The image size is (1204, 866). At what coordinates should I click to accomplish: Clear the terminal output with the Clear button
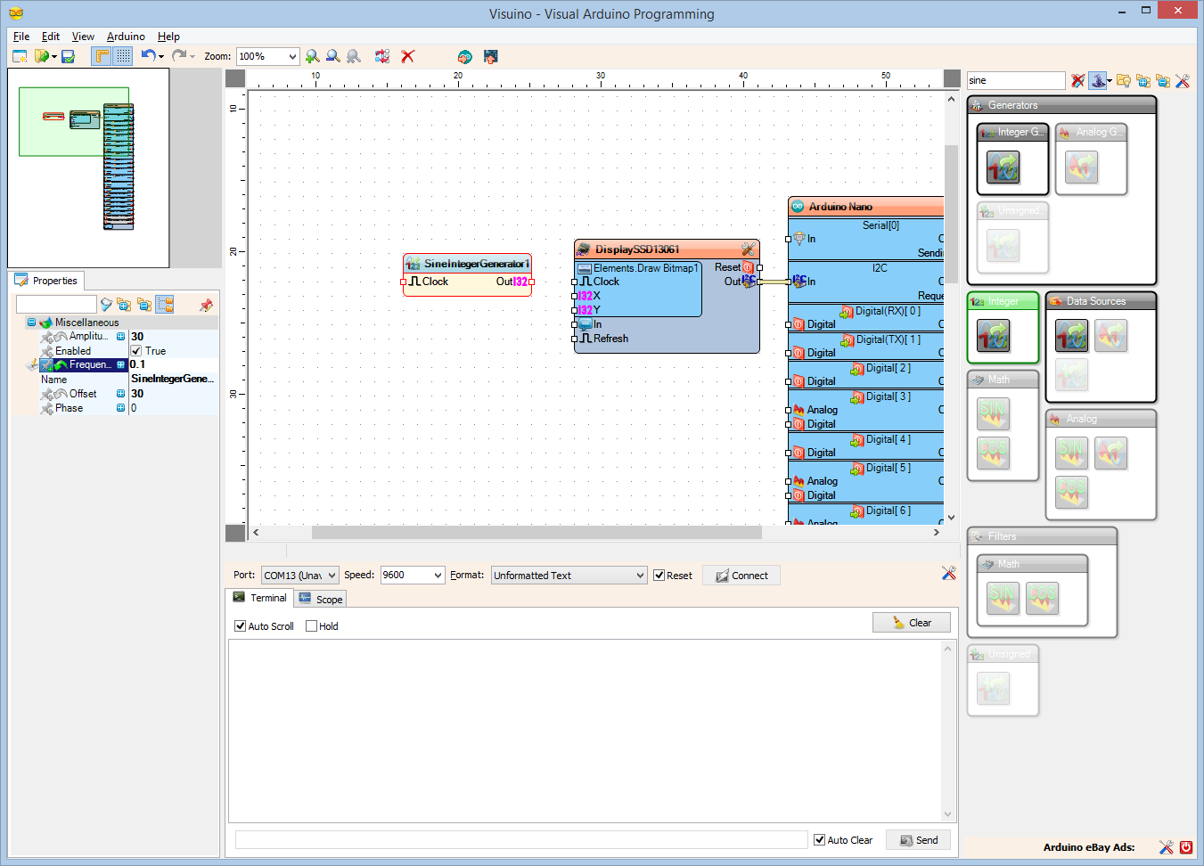pyautogui.click(x=912, y=622)
